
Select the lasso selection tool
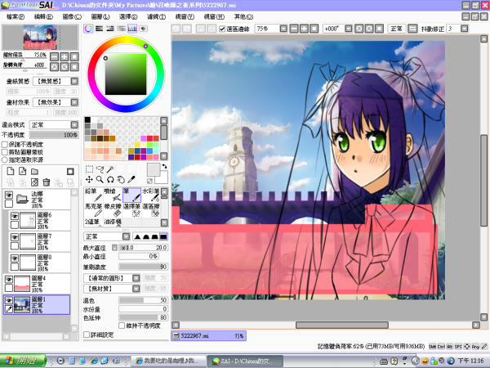click(100, 169)
